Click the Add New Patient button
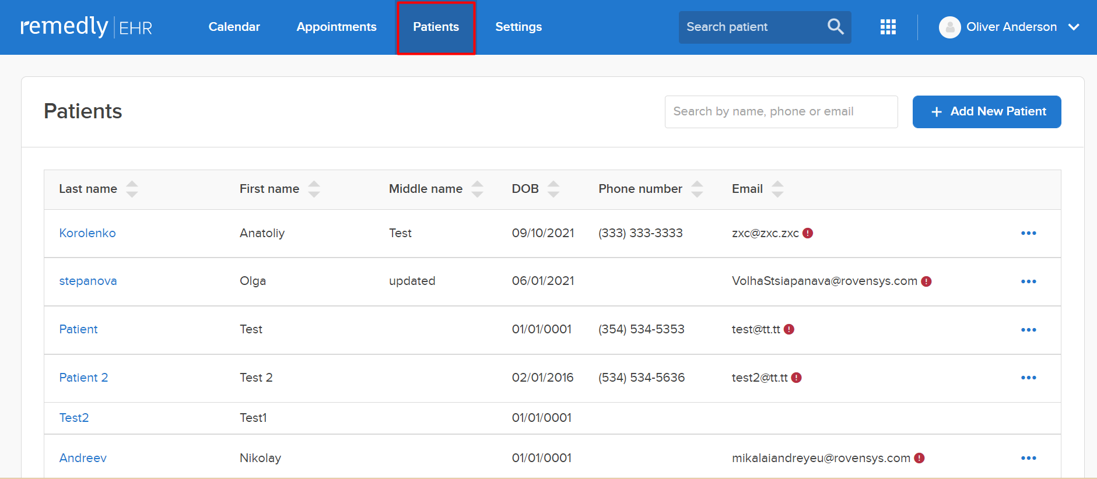 coord(986,111)
